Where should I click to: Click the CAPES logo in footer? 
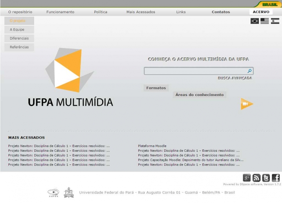pyautogui.click(x=53, y=193)
